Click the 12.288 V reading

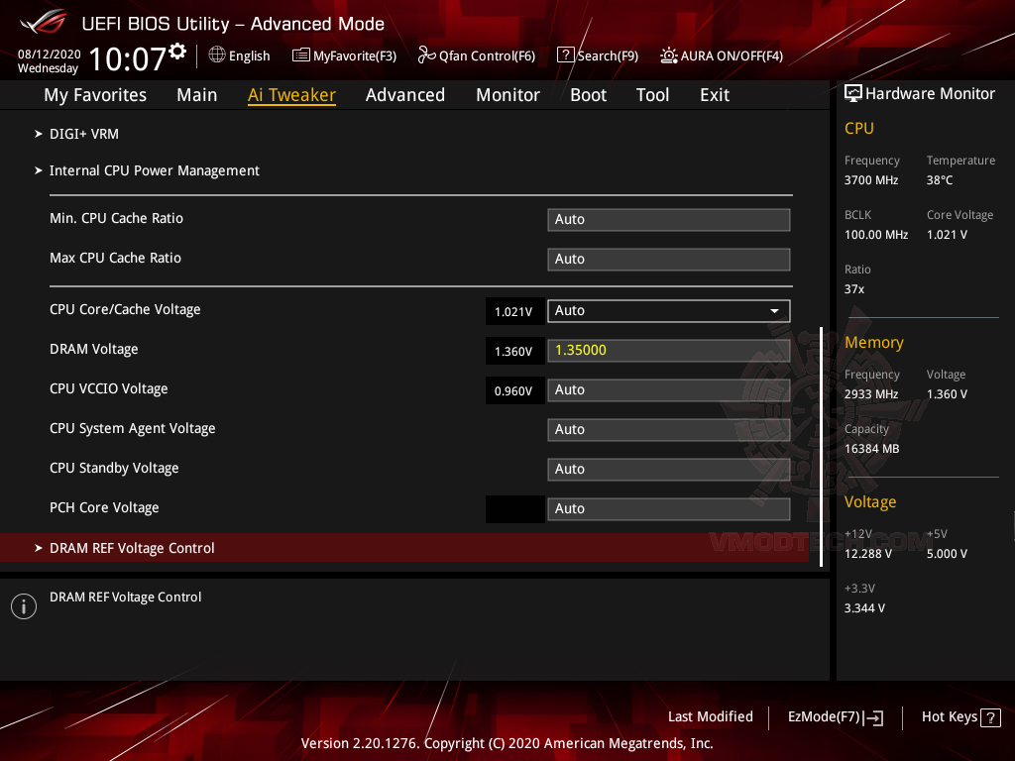pyautogui.click(x=868, y=554)
